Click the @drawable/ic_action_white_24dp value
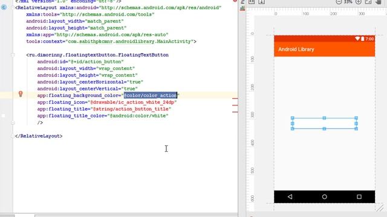Screen dimensions: 387x217 (132, 102)
